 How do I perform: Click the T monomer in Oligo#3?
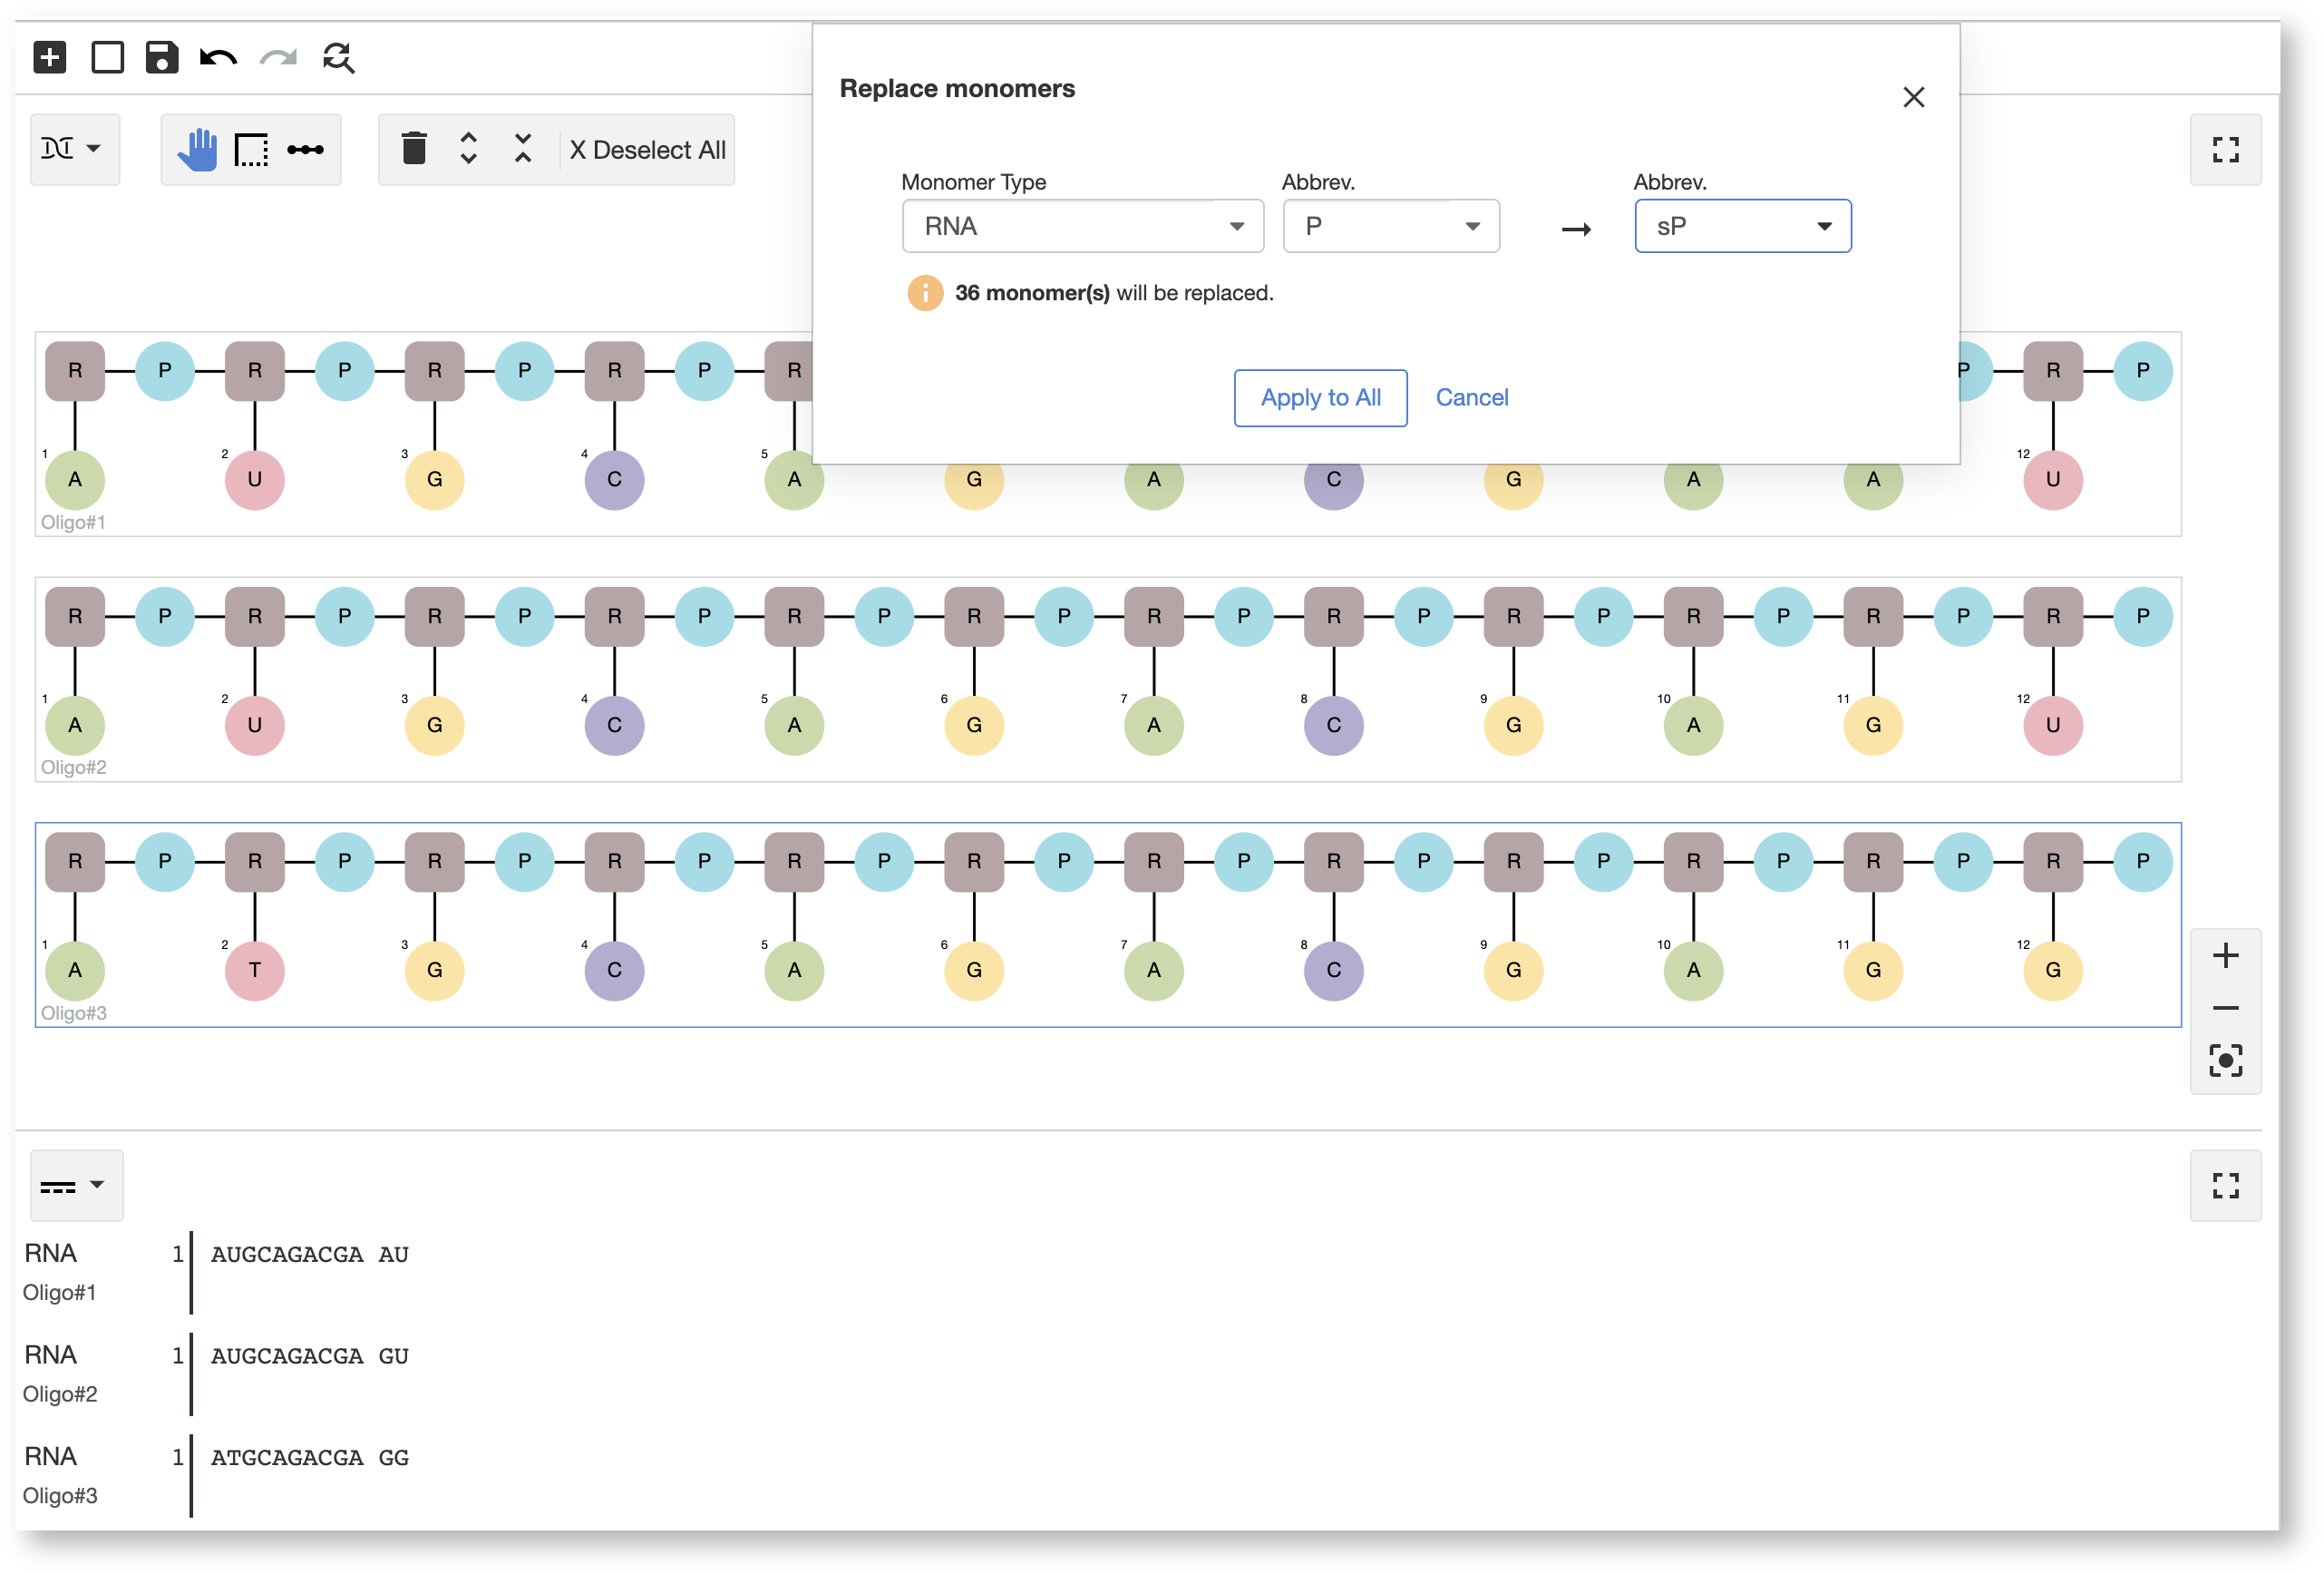(x=254, y=971)
